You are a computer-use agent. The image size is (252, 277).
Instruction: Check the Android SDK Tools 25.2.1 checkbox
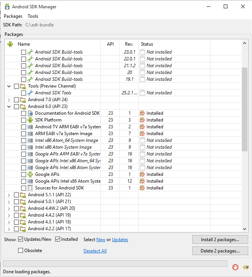(x=23, y=93)
